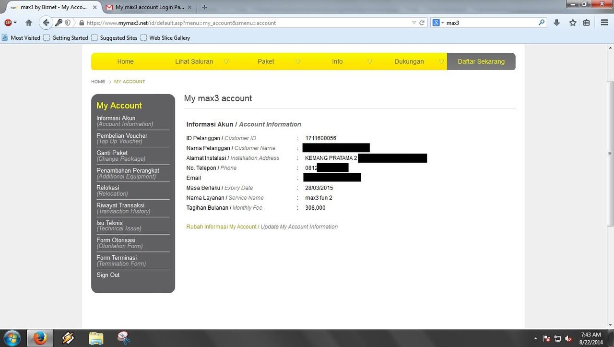Viewport: 614px width, 347px height.
Task: Show bookmarks list icon
Action: (586, 23)
